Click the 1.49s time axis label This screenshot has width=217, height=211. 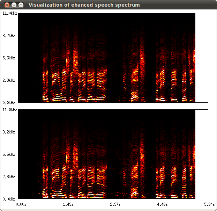[68, 204]
